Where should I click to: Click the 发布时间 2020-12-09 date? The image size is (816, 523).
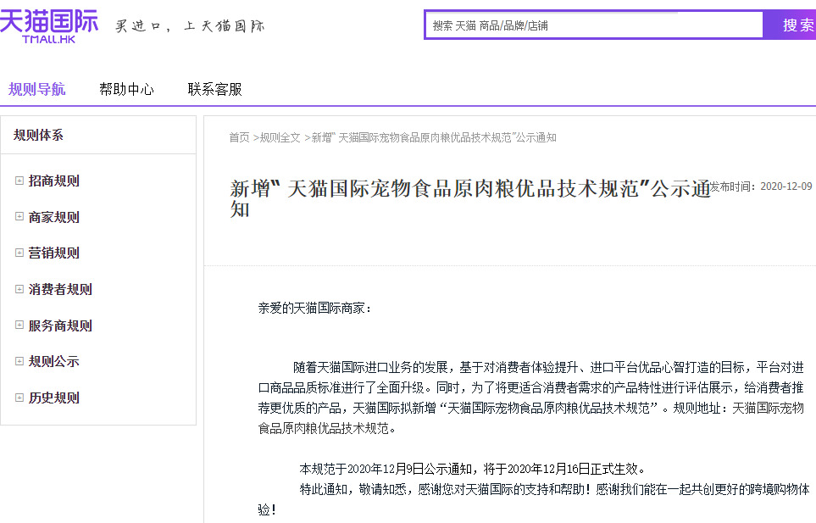click(x=761, y=186)
